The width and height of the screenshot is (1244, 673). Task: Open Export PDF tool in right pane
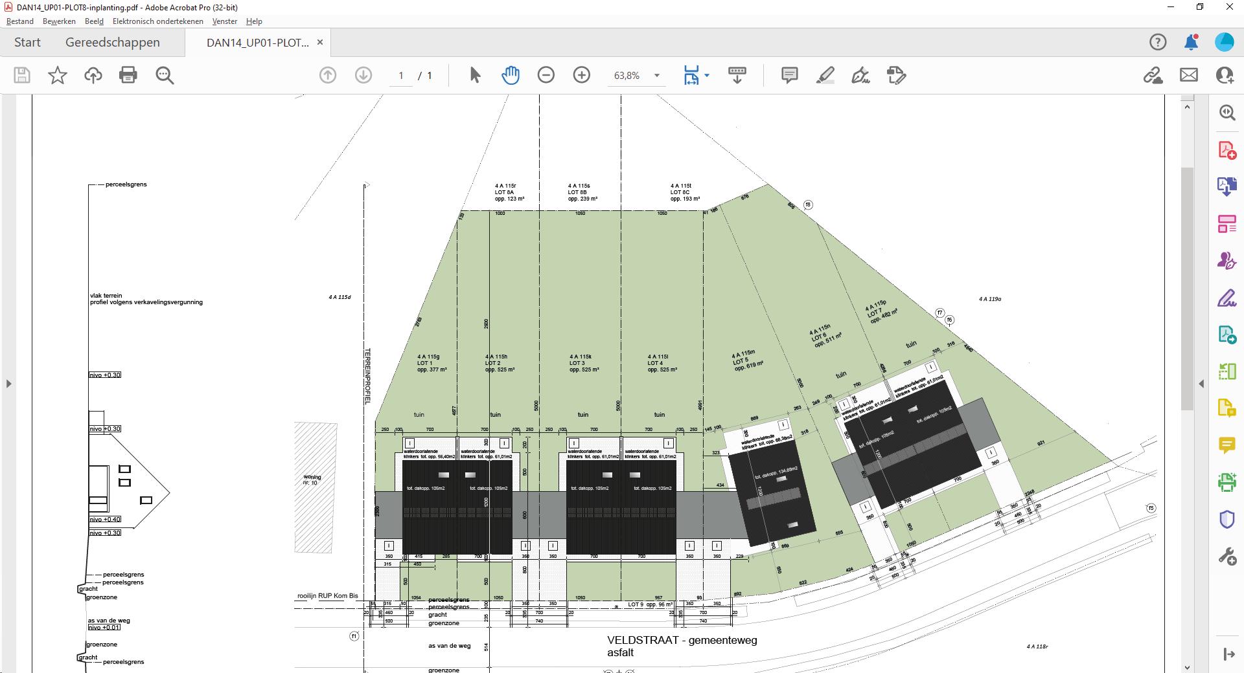tap(1227, 186)
